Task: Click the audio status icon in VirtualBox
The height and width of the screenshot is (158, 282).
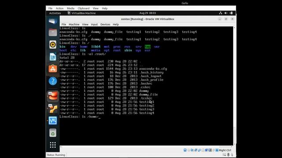Action: [x=192, y=150]
